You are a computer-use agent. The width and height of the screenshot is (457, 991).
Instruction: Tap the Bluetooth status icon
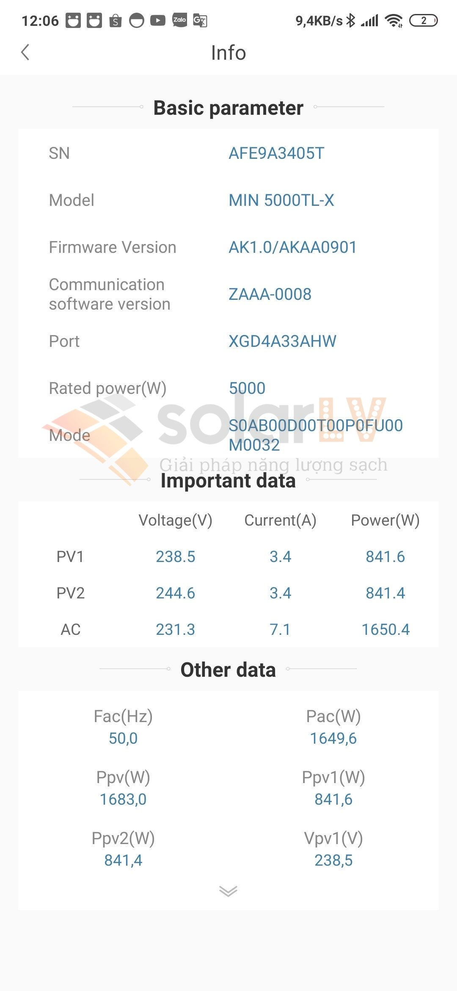[x=350, y=20]
